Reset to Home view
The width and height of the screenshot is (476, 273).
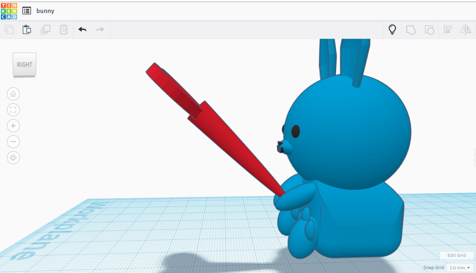point(13,94)
